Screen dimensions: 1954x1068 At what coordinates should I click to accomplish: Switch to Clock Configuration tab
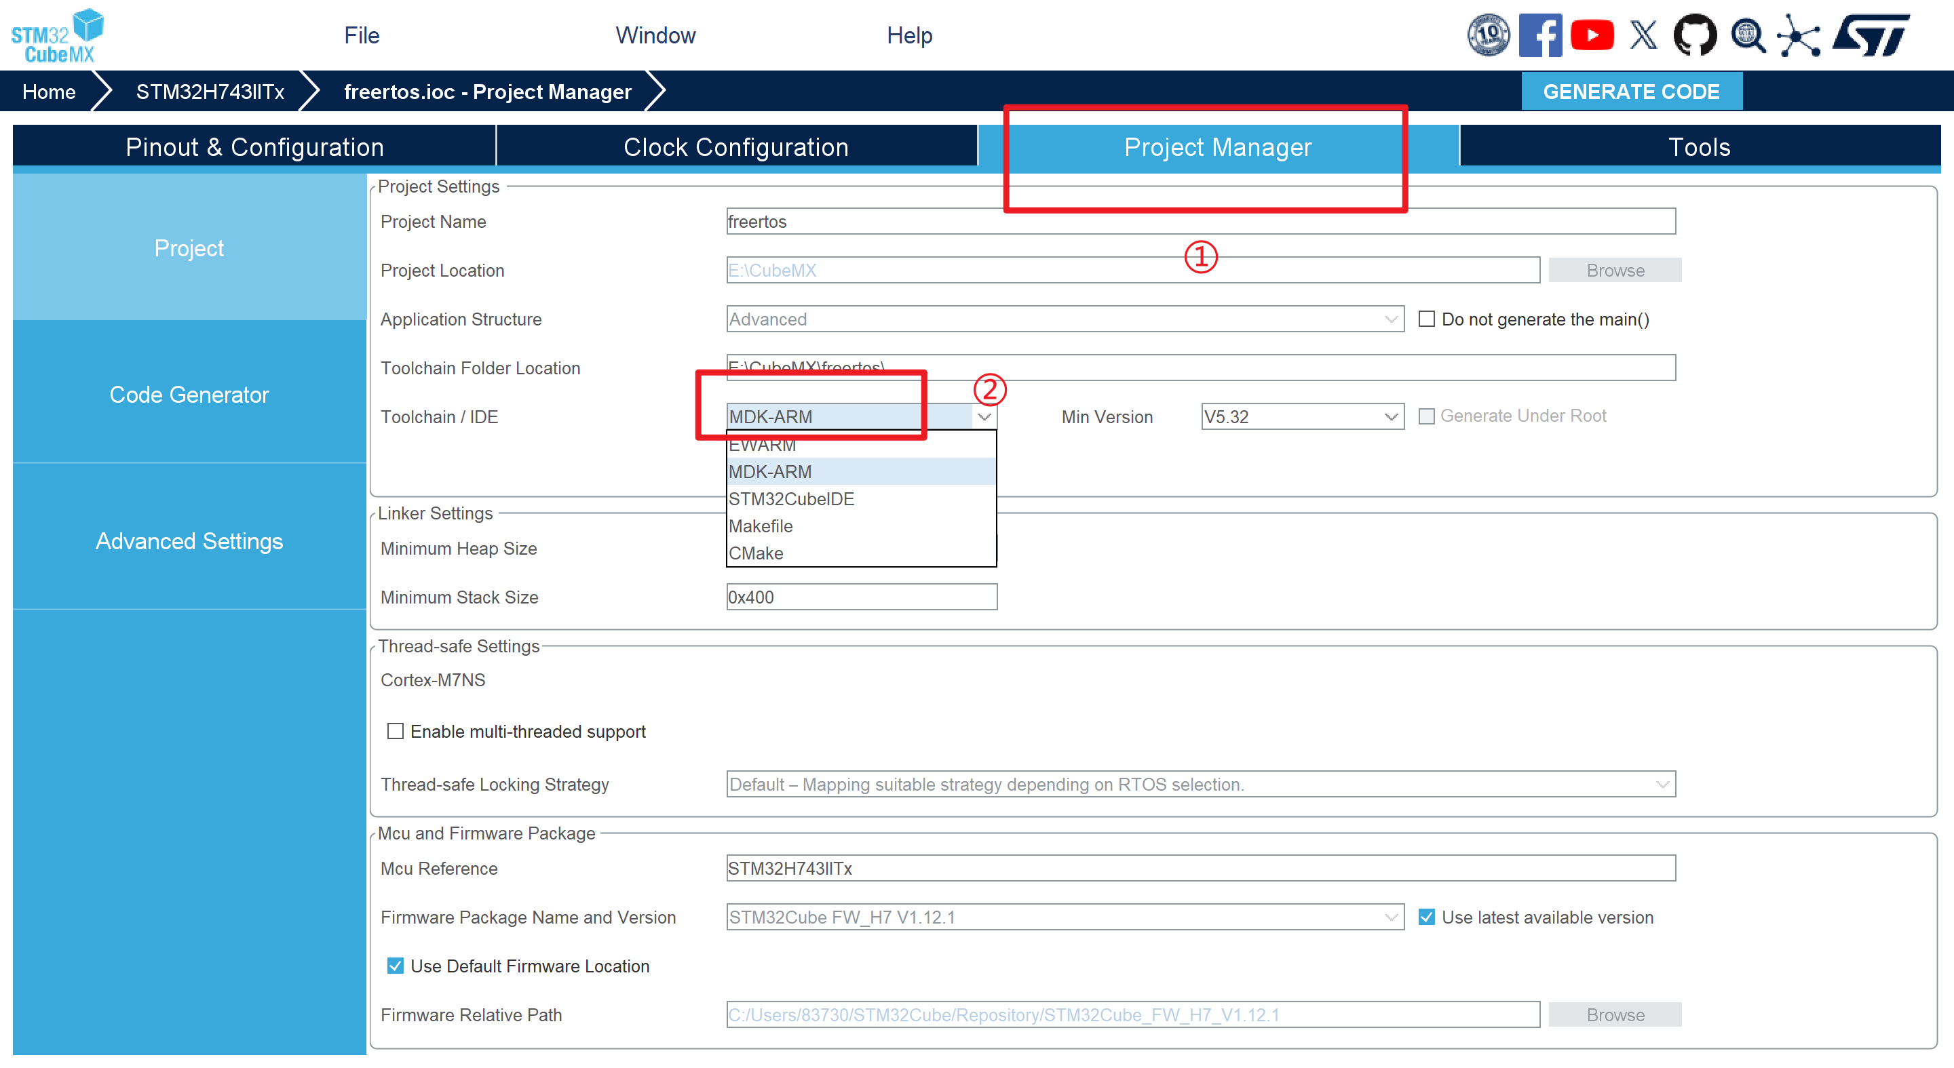tap(735, 146)
